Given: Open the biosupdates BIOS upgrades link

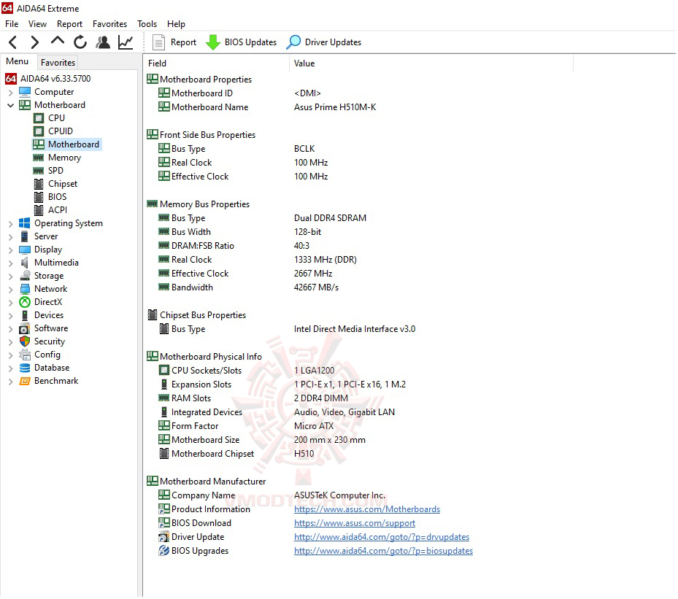Looking at the screenshot, I should (x=384, y=551).
